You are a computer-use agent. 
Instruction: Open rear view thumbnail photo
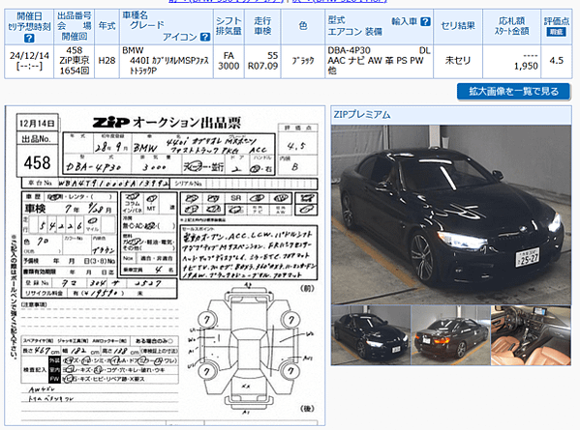[451, 335]
